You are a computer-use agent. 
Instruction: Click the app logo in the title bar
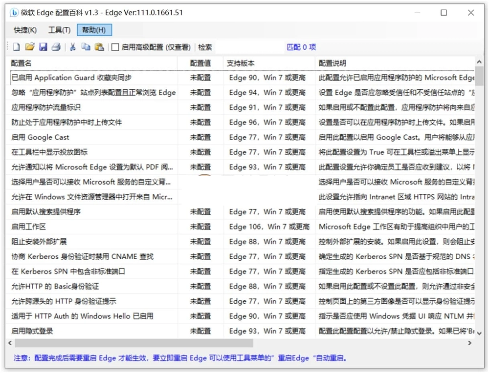point(14,13)
